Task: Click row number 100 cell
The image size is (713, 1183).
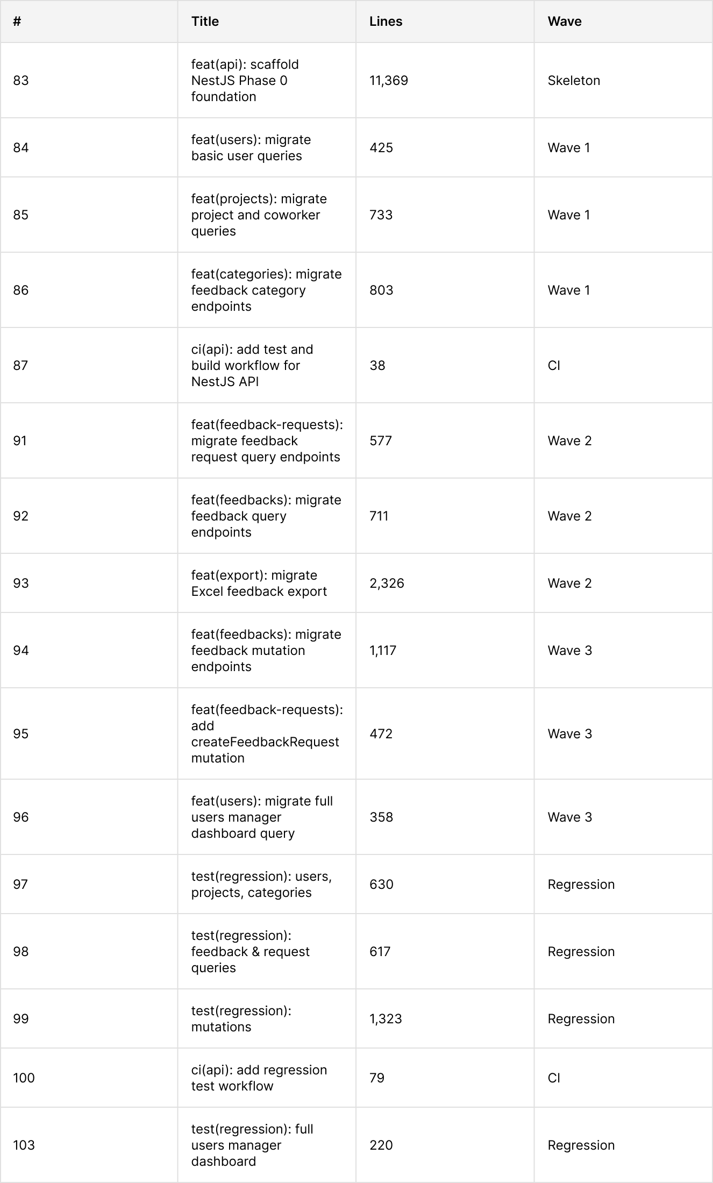Action: [x=89, y=1078]
